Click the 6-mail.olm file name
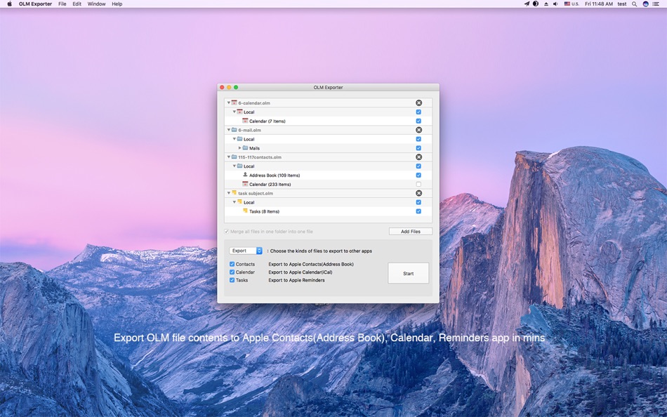The height and width of the screenshot is (417, 667). [x=250, y=130]
